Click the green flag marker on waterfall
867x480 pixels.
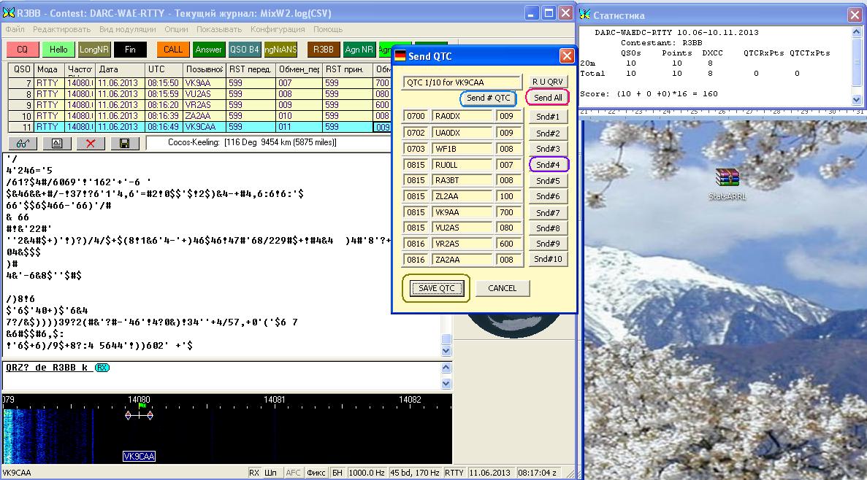(142, 406)
